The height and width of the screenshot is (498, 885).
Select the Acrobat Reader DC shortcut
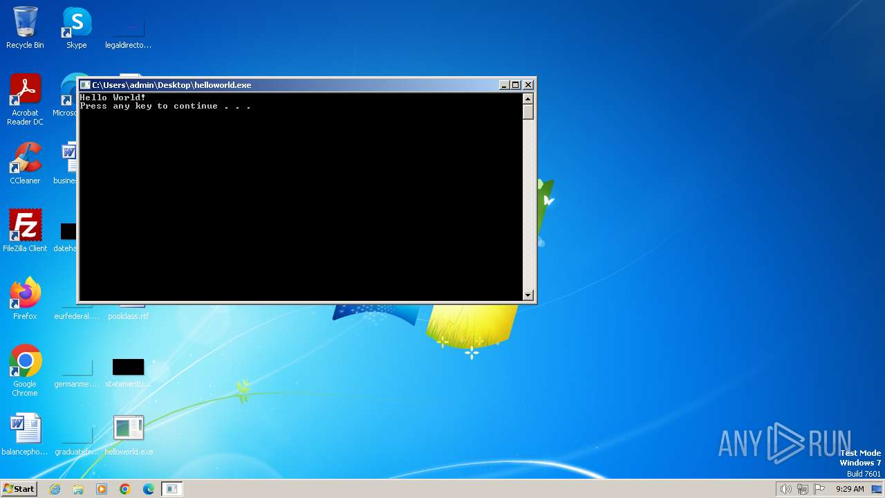coord(25,100)
